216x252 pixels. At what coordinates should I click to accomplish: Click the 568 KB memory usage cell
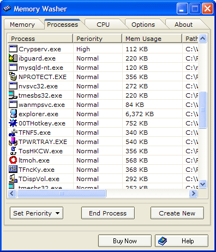(x=137, y=160)
